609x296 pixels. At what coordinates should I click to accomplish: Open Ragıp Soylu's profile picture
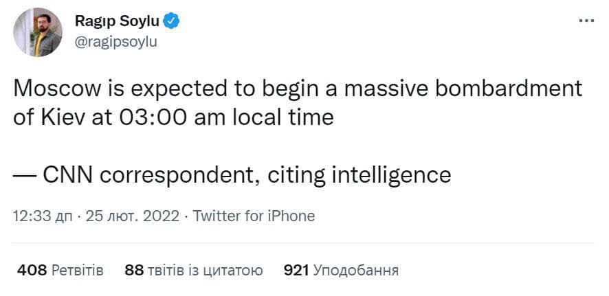[38, 32]
